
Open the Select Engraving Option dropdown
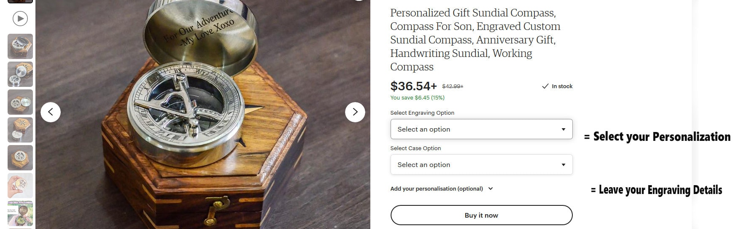[x=481, y=129]
